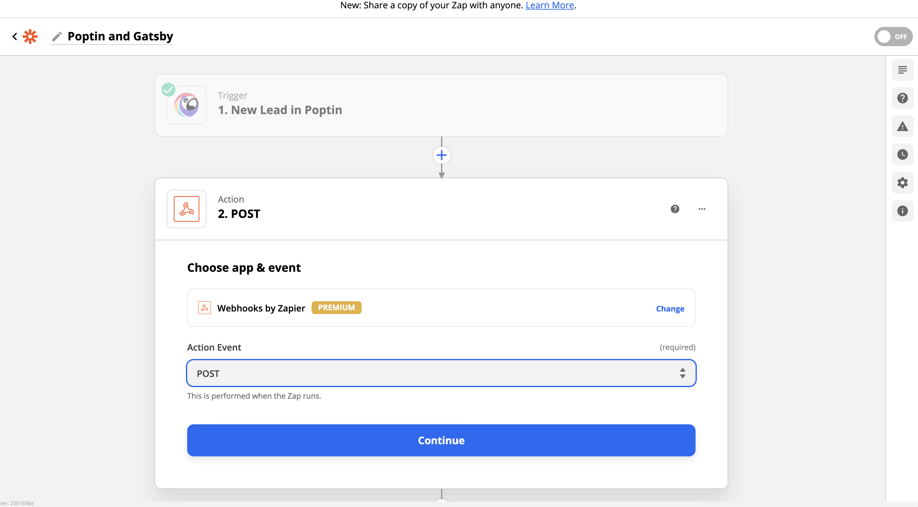Open the history clock icon in the right sidebar

pos(902,154)
